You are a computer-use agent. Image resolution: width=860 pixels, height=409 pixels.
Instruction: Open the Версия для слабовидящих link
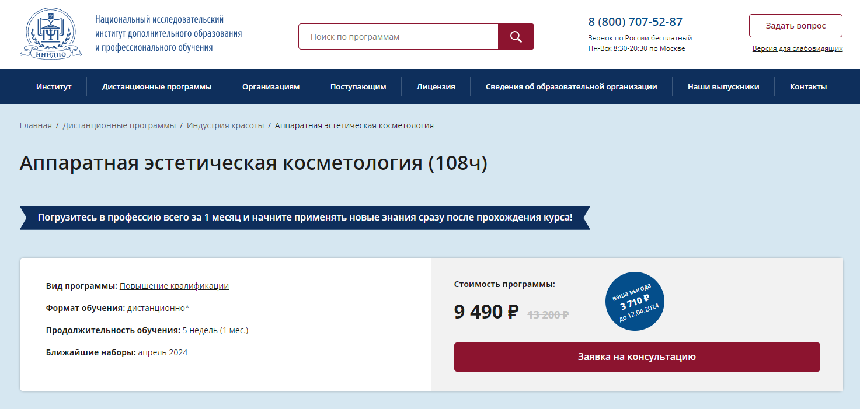tap(798, 48)
